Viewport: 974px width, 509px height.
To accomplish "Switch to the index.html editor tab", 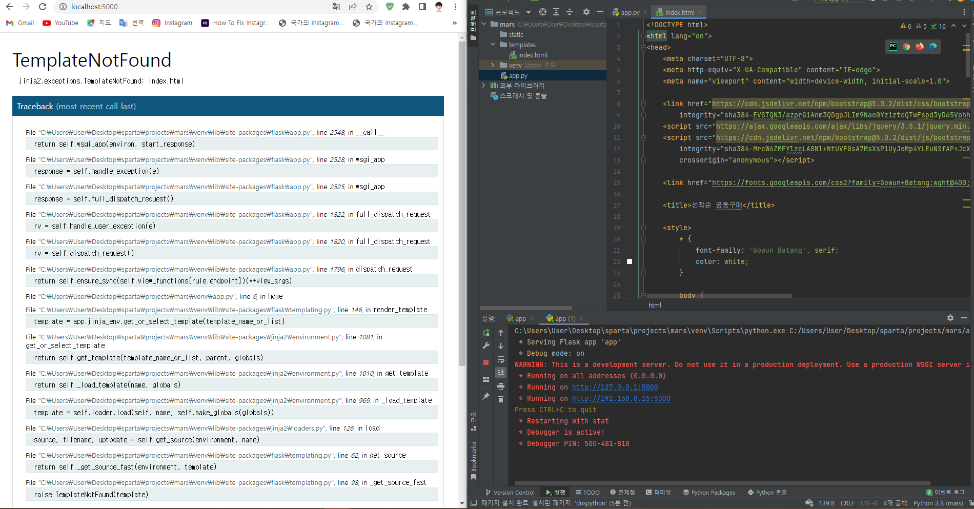I will pyautogui.click(x=675, y=12).
